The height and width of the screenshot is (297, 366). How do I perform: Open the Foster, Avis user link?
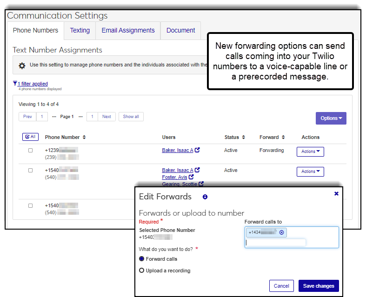click(174, 177)
